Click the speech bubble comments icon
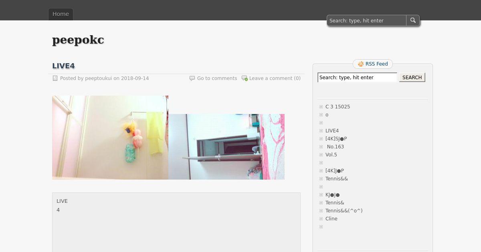Image resolution: width=481 pixels, height=252 pixels. [x=192, y=78]
